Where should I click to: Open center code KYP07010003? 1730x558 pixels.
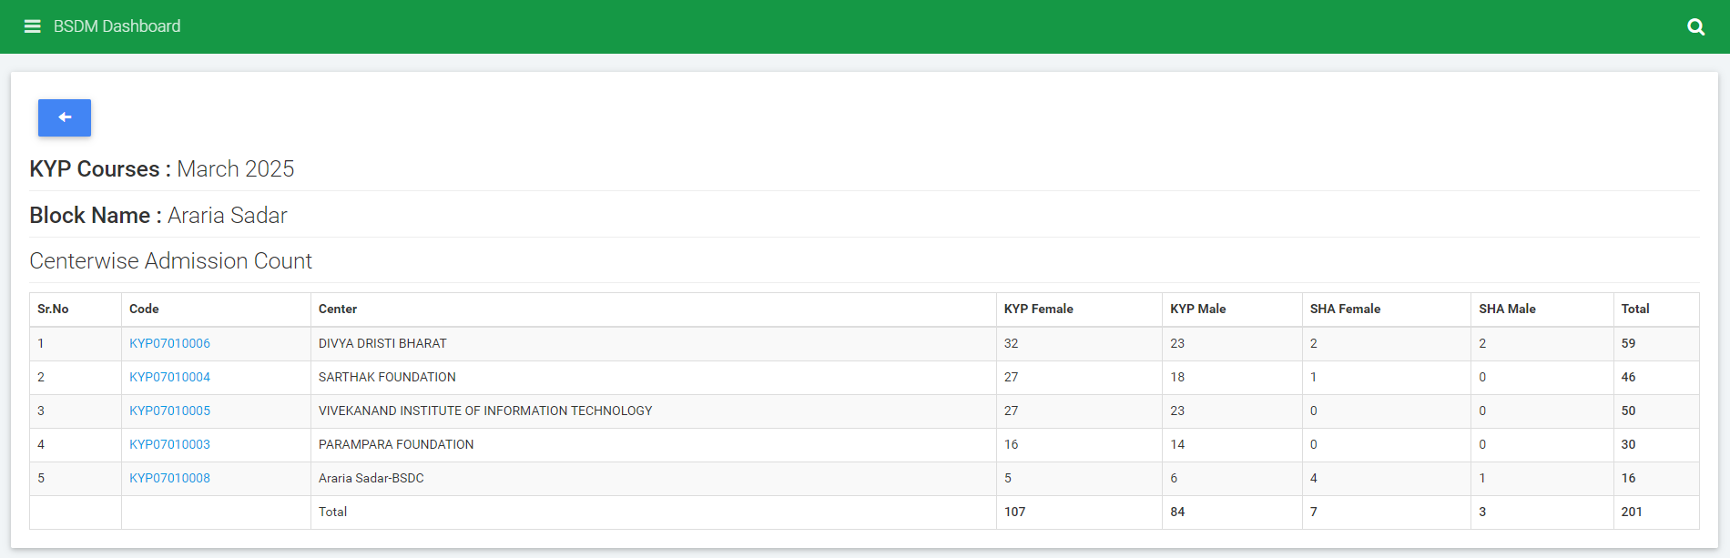(x=169, y=444)
